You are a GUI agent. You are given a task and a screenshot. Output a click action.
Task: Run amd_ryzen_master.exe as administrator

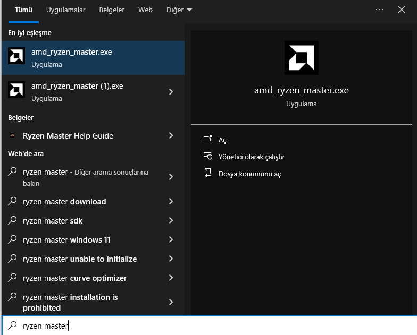pyautogui.click(x=252, y=157)
